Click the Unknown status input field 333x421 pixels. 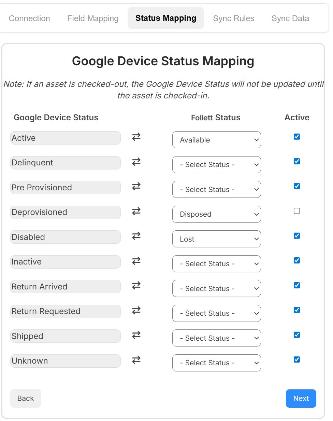65,361
